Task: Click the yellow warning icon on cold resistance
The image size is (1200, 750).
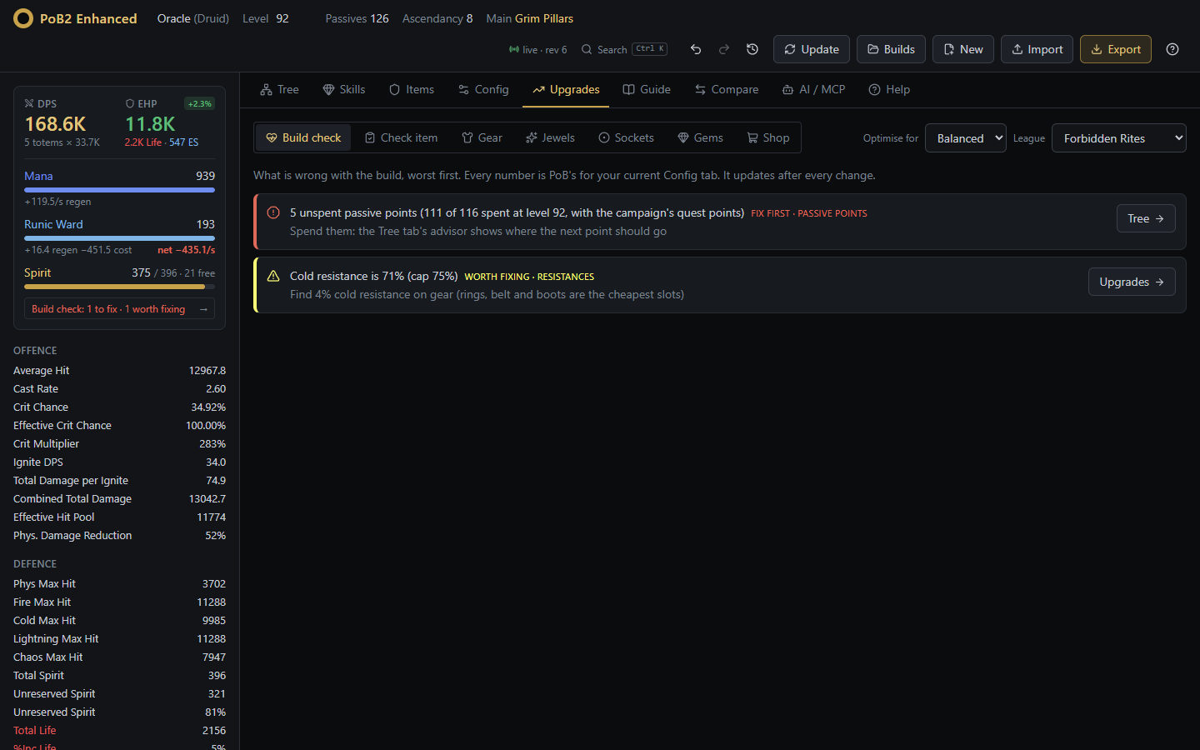Action: pyautogui.click(x=273, y=276)
